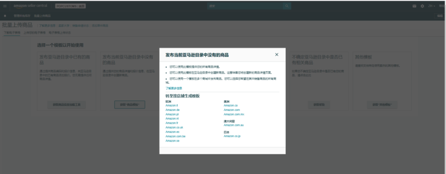446x174 pixels.
Task: Open the Amazon.de template link
Action: 172,110
